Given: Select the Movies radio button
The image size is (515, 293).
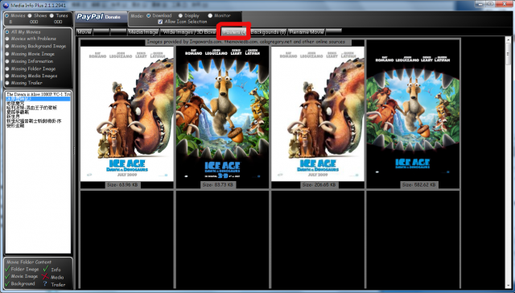Looking at the screenshot, I should click(x=6, y=15).
